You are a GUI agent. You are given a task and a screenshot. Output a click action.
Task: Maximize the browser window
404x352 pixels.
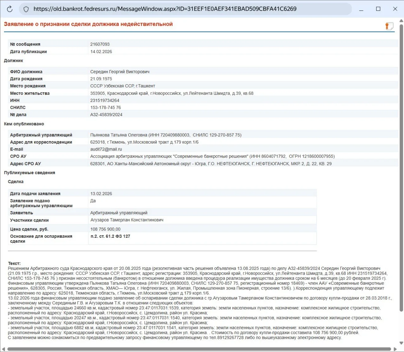tap(378, 9)
